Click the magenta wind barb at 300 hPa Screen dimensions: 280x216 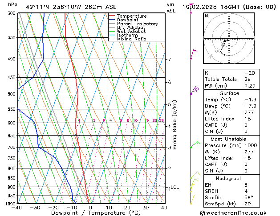pos(192,8)
